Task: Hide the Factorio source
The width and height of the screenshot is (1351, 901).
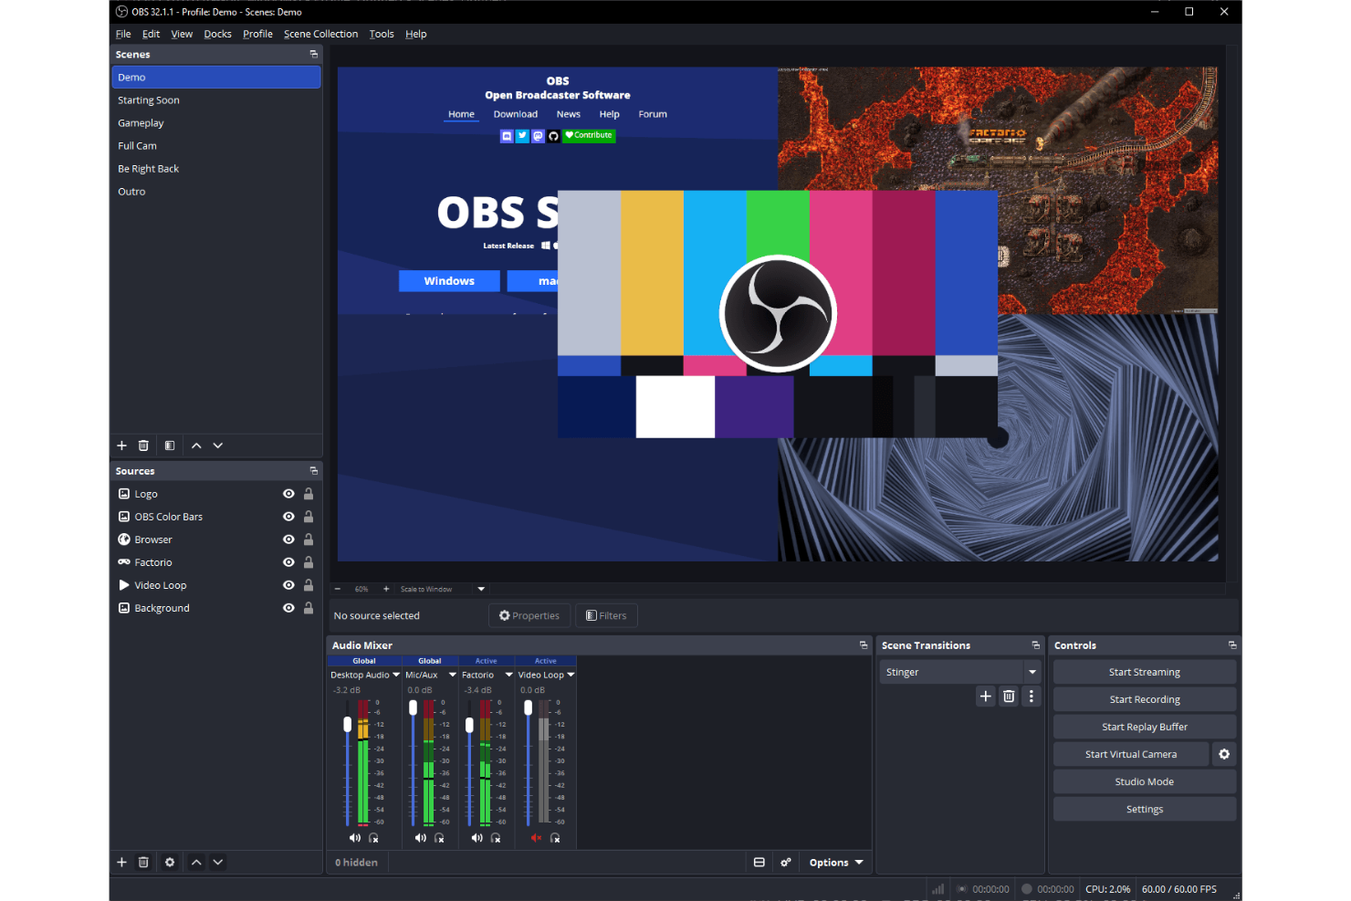Action: point(288,561)
